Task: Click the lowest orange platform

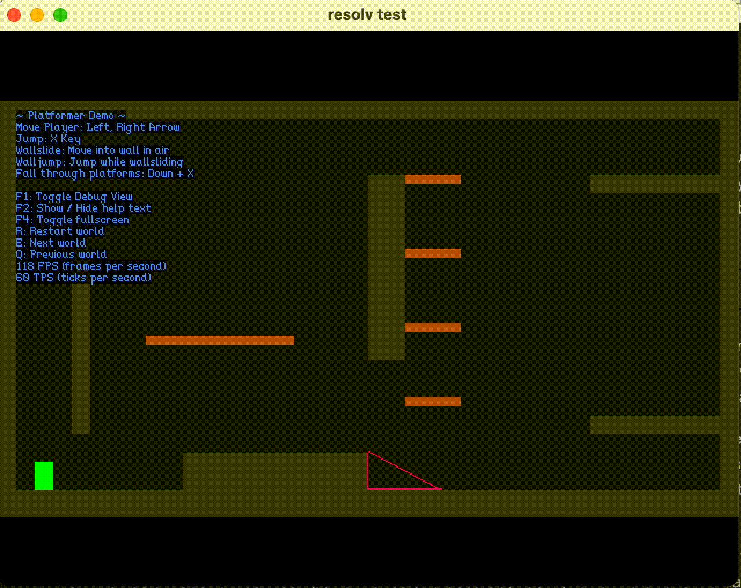Action: [x=432, y=401]
